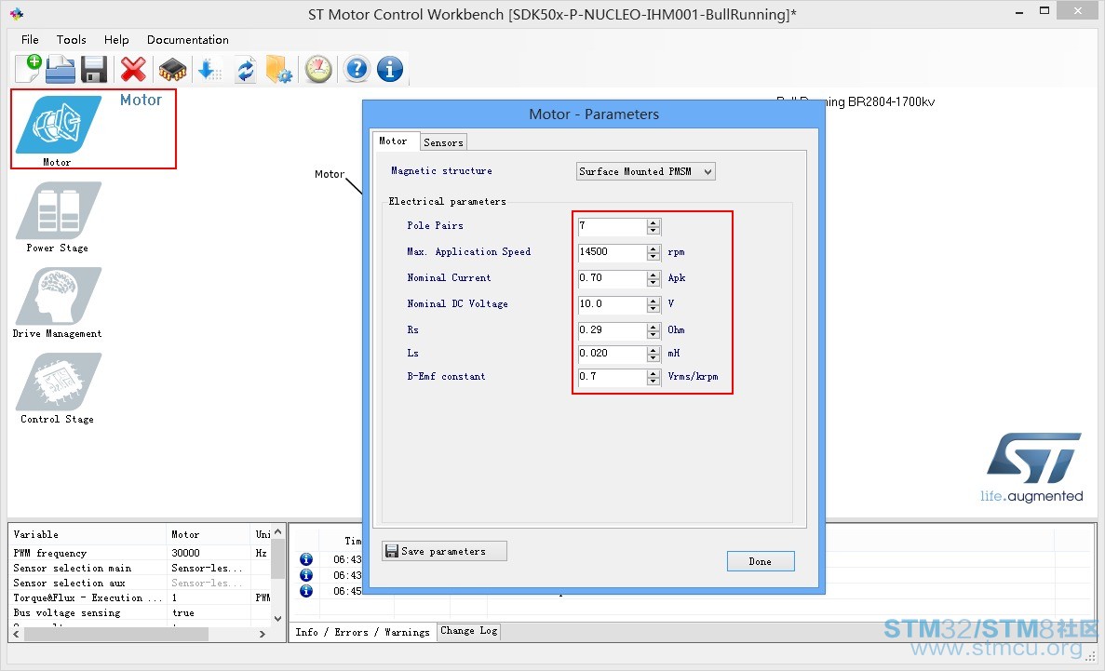Click the folder with gear toolbar icon

[x=279, y=69]
